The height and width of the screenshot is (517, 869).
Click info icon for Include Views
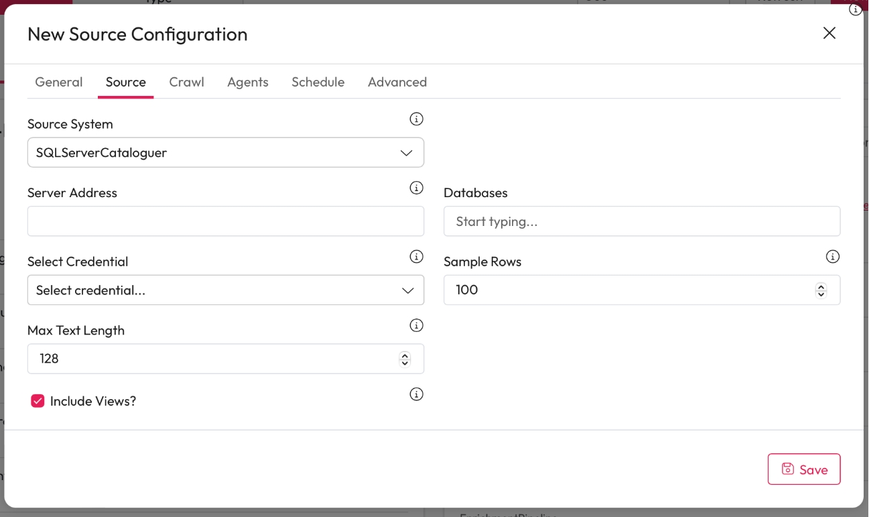[x=416, y=394]
